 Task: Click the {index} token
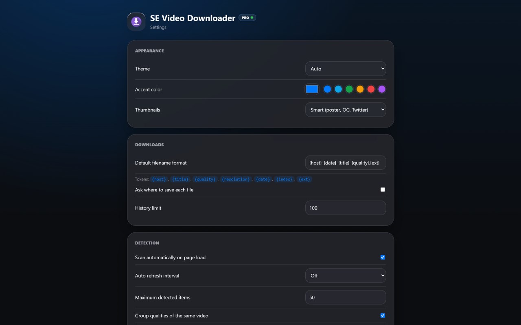click(x=284, y=179)
